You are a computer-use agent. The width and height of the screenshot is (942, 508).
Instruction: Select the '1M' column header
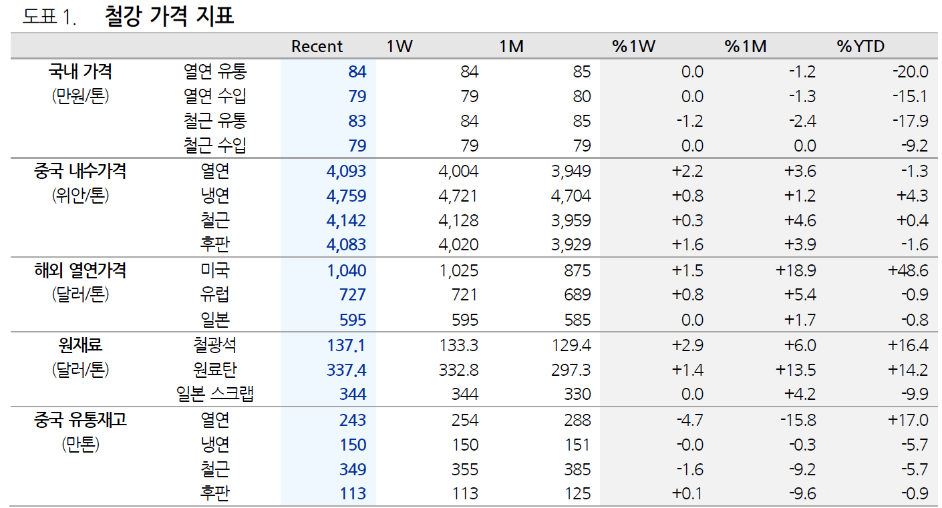pyautogui.click(x=511, y=46)
